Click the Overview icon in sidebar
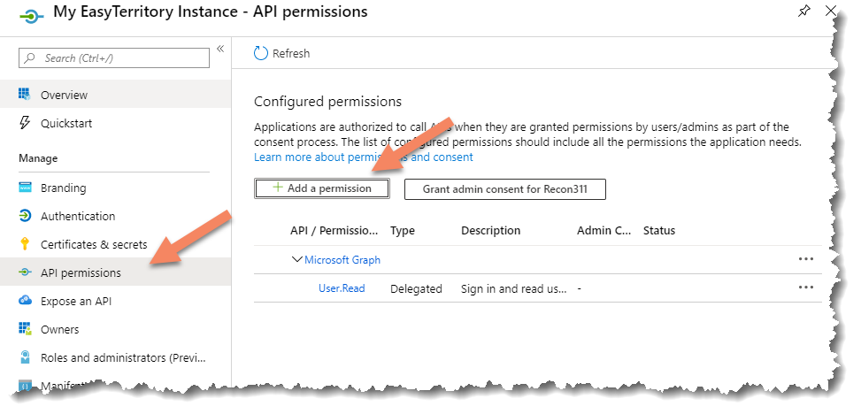This screenshot has height=414, width=861. click(x=25, y=95)
